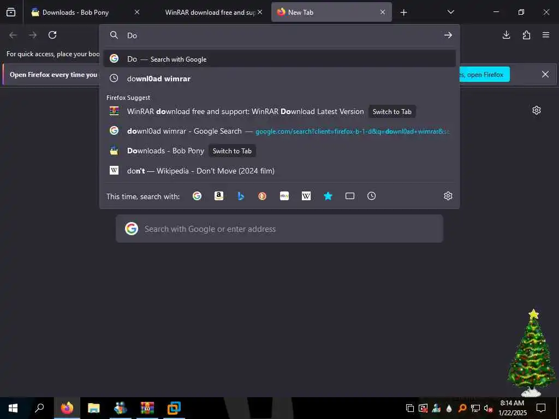The image size is (559, 419).
Task: Switch to WinRAR download free tab
Action: [x=210, y=13]
